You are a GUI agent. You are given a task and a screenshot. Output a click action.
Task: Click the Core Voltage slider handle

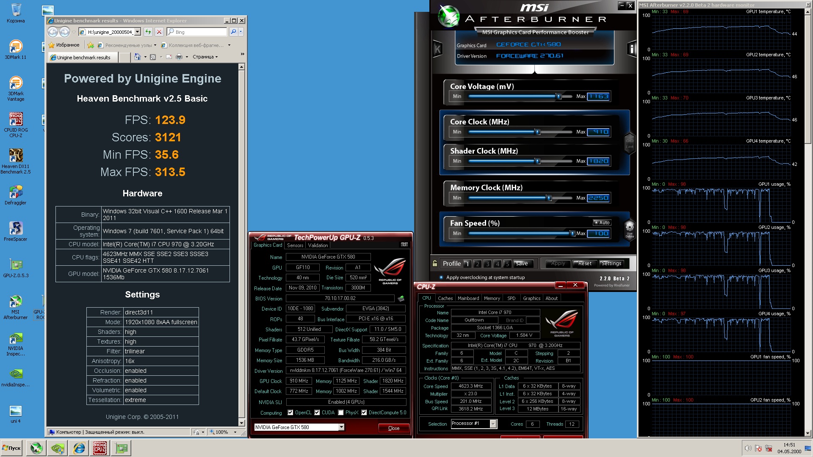point(559,96)
